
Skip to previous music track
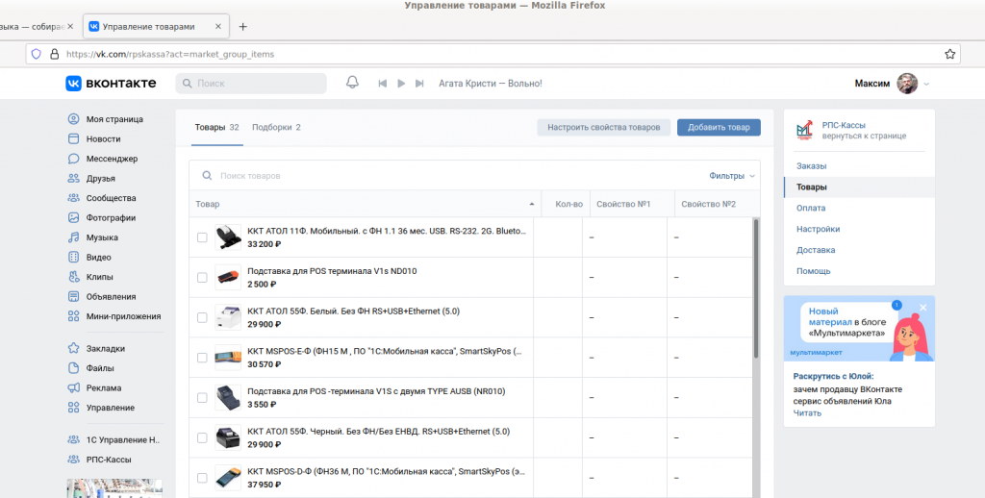coord(382,84)
